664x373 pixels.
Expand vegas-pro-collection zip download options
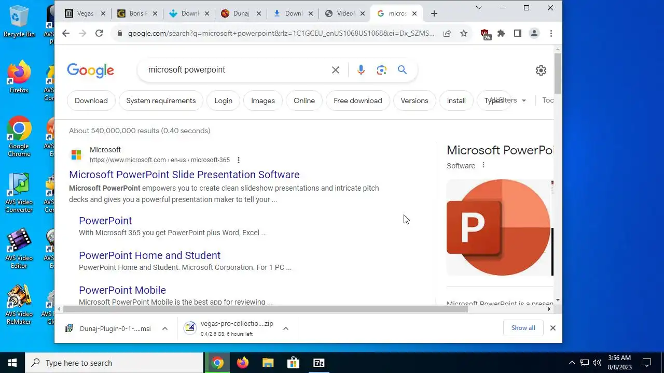tap(285, 328)
